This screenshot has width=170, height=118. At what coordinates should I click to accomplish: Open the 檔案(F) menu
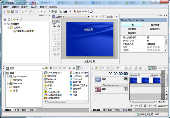(x=6, y=7)
